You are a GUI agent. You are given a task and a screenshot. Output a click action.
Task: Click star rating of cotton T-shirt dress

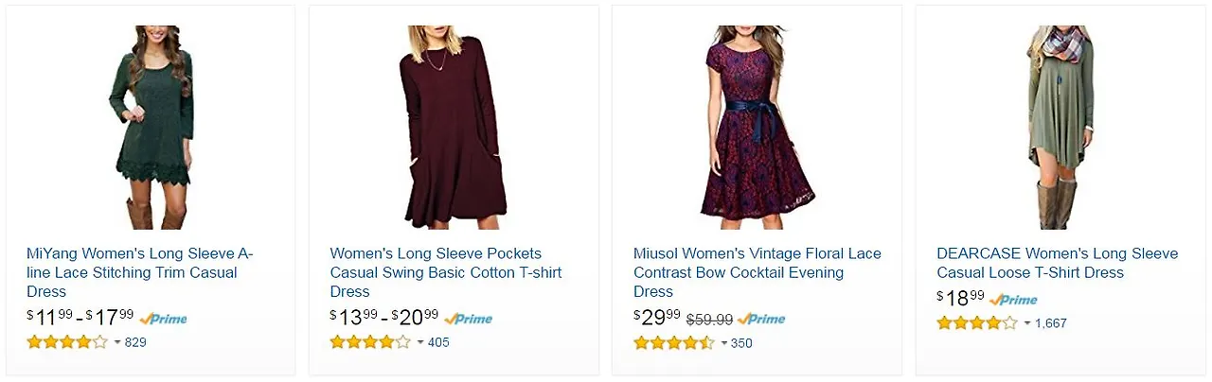pyautogui.click(x=370, y=342)
